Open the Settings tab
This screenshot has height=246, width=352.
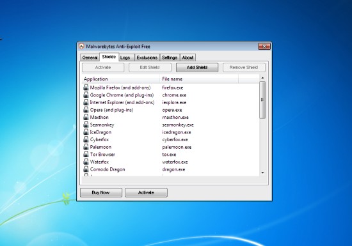tap(170, 58)
